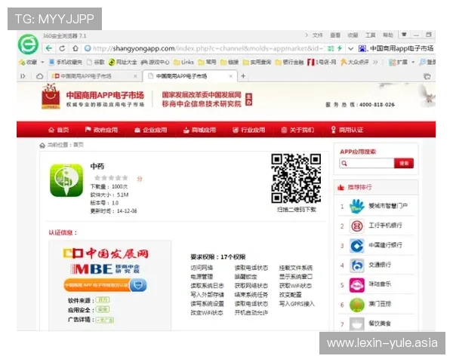Open 商城应用 in the red nav bar

click(x=199, y=130)
